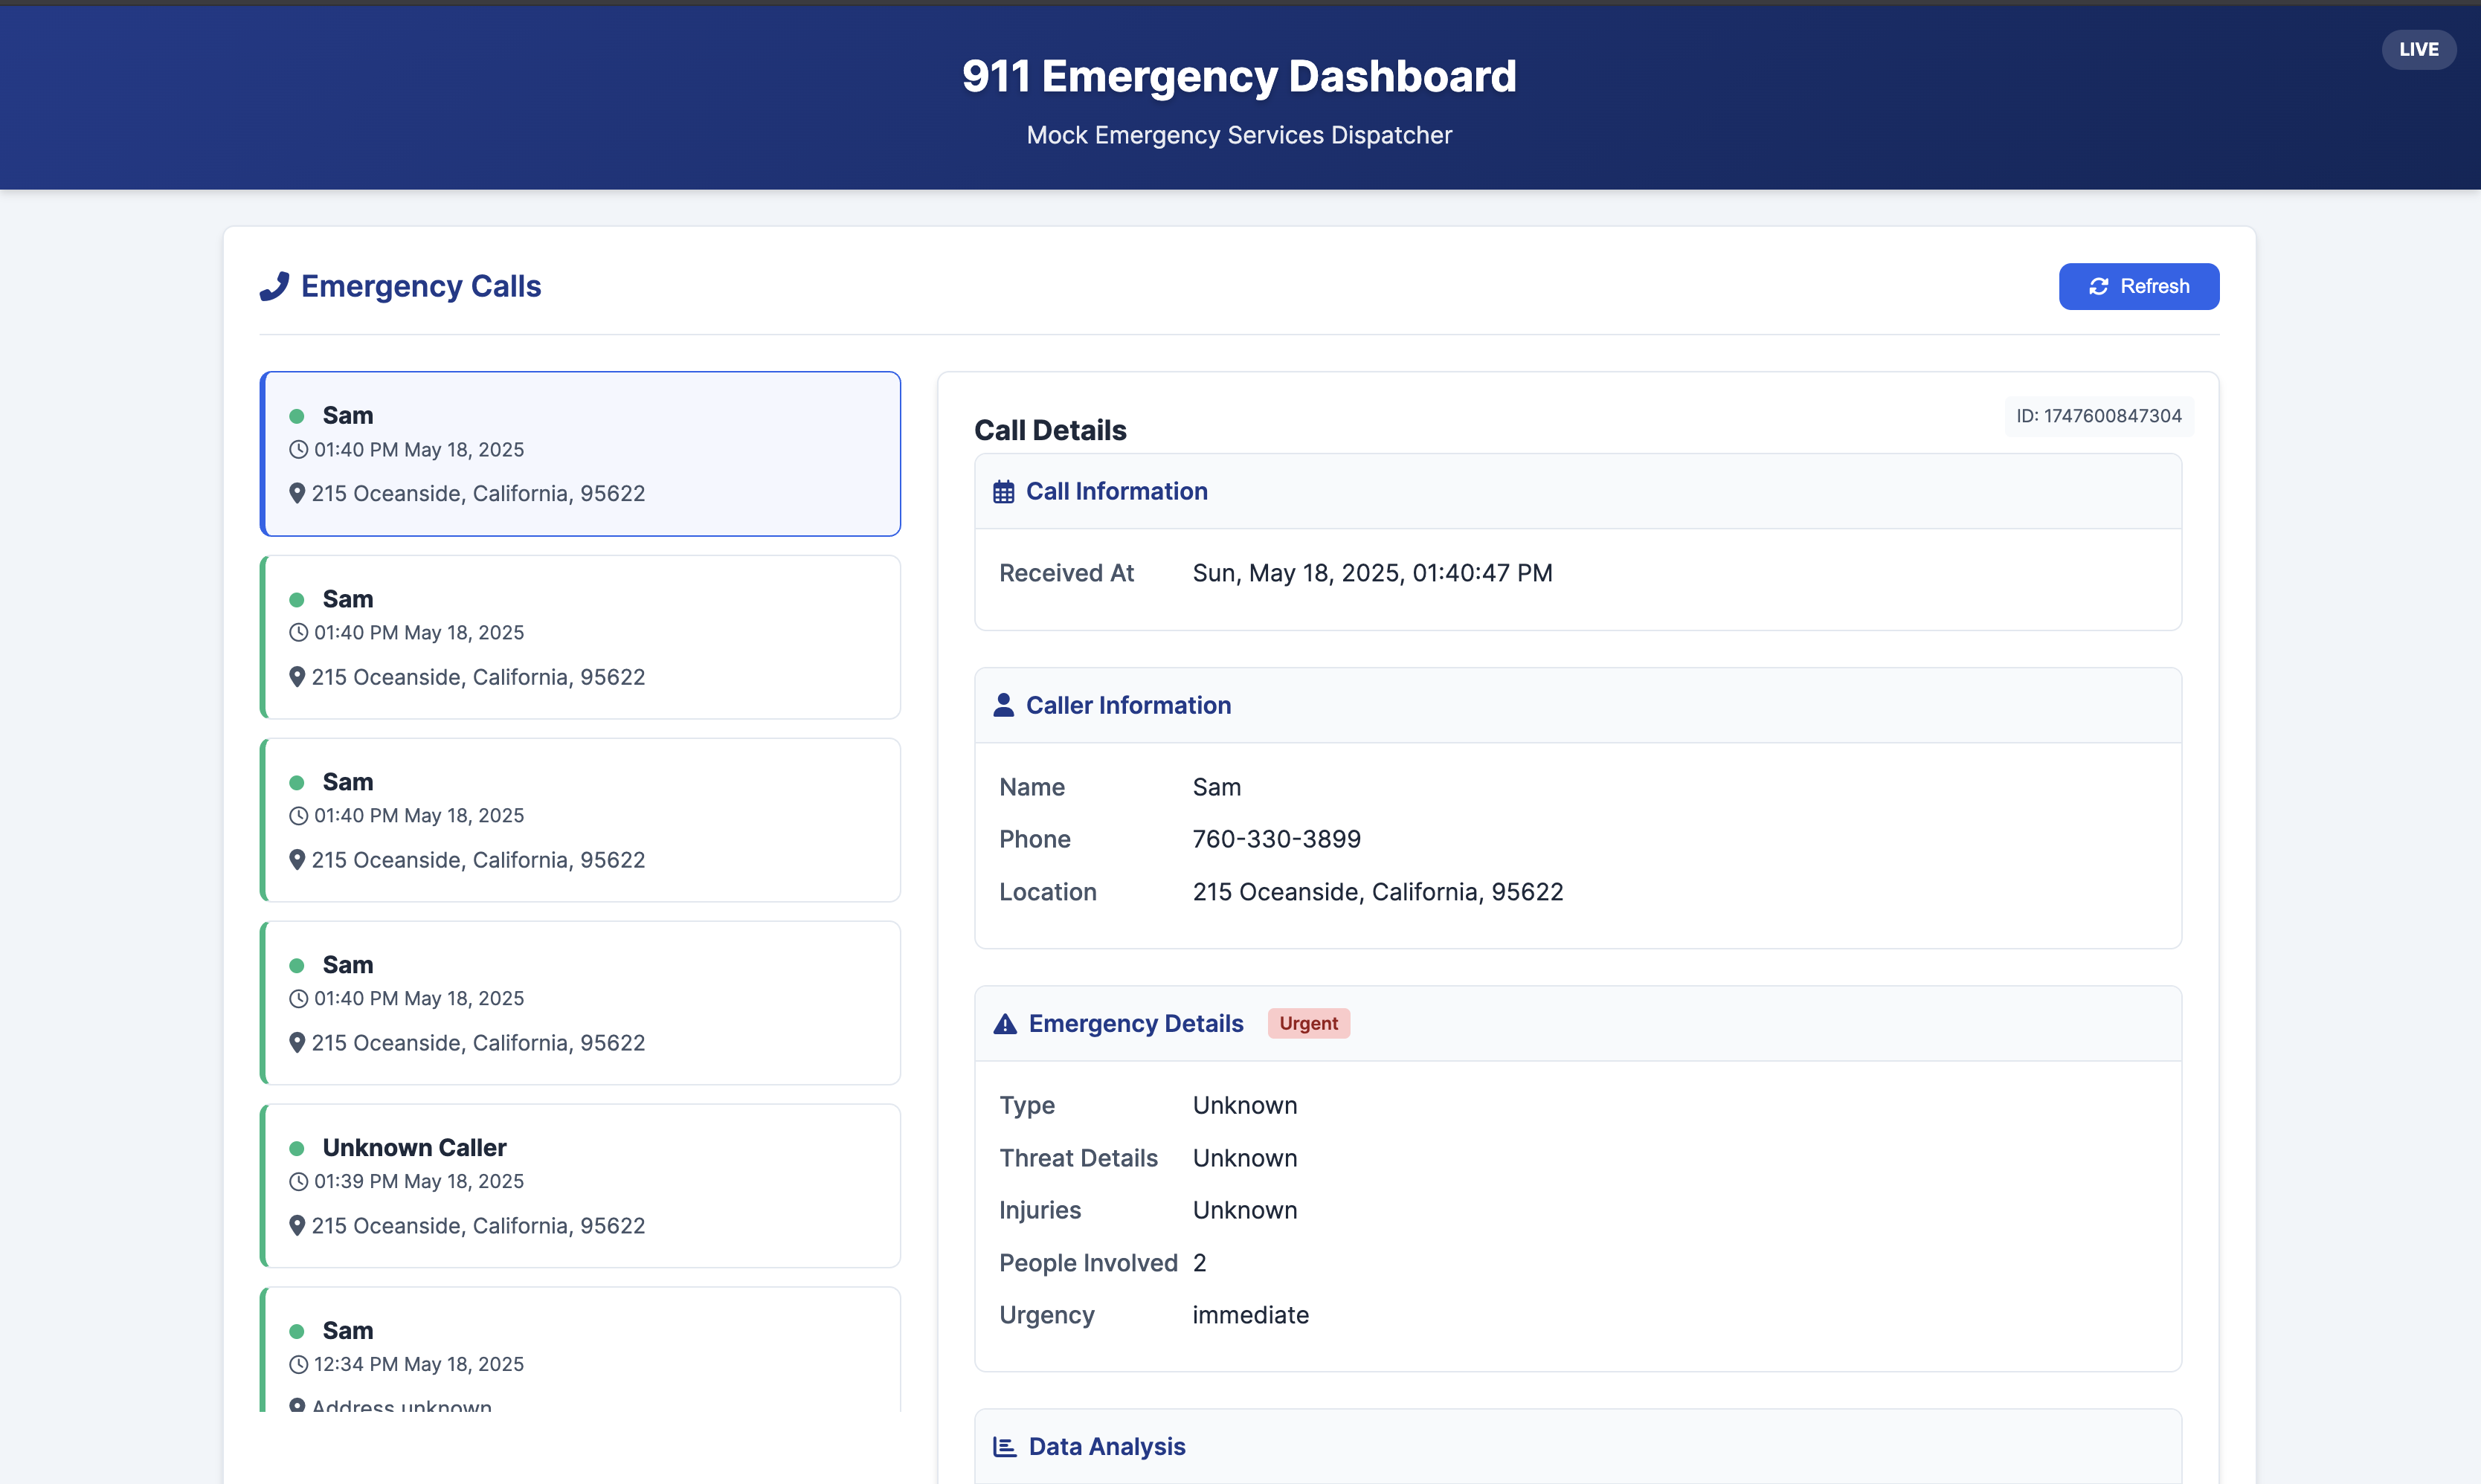
Task: Click the phone number 760-330-3899
Action: tap(1276, 839)
